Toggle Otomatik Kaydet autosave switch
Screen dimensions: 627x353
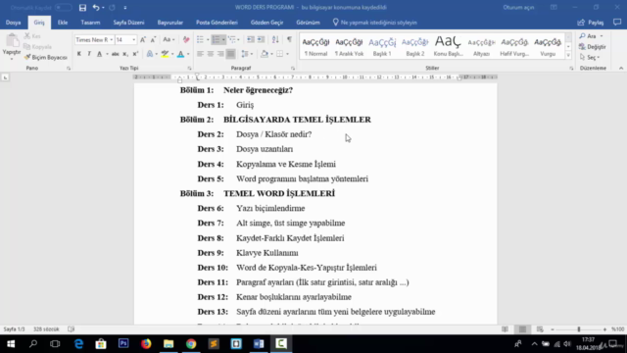pos(63,8)
